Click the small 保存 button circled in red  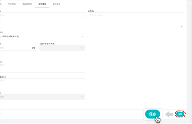click(x=180, y=114)
